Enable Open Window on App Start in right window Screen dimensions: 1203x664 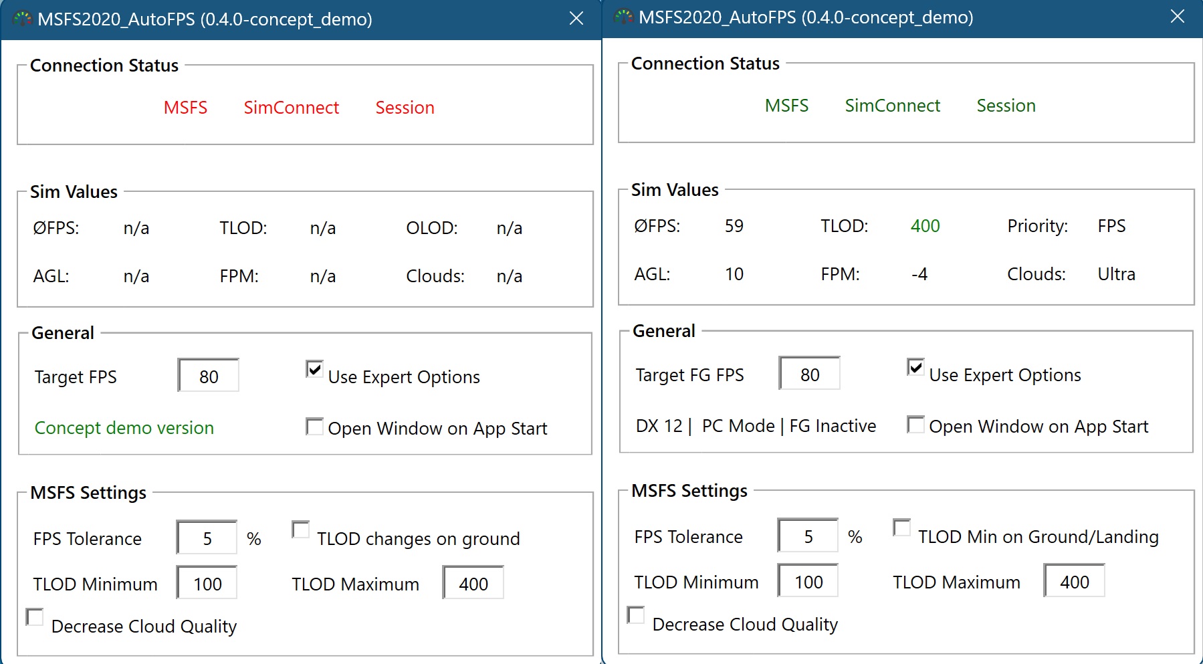[x=915, y=425]
